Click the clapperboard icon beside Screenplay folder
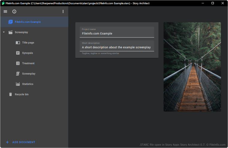The height and width of the screenshot is (148, 228). 10,32
